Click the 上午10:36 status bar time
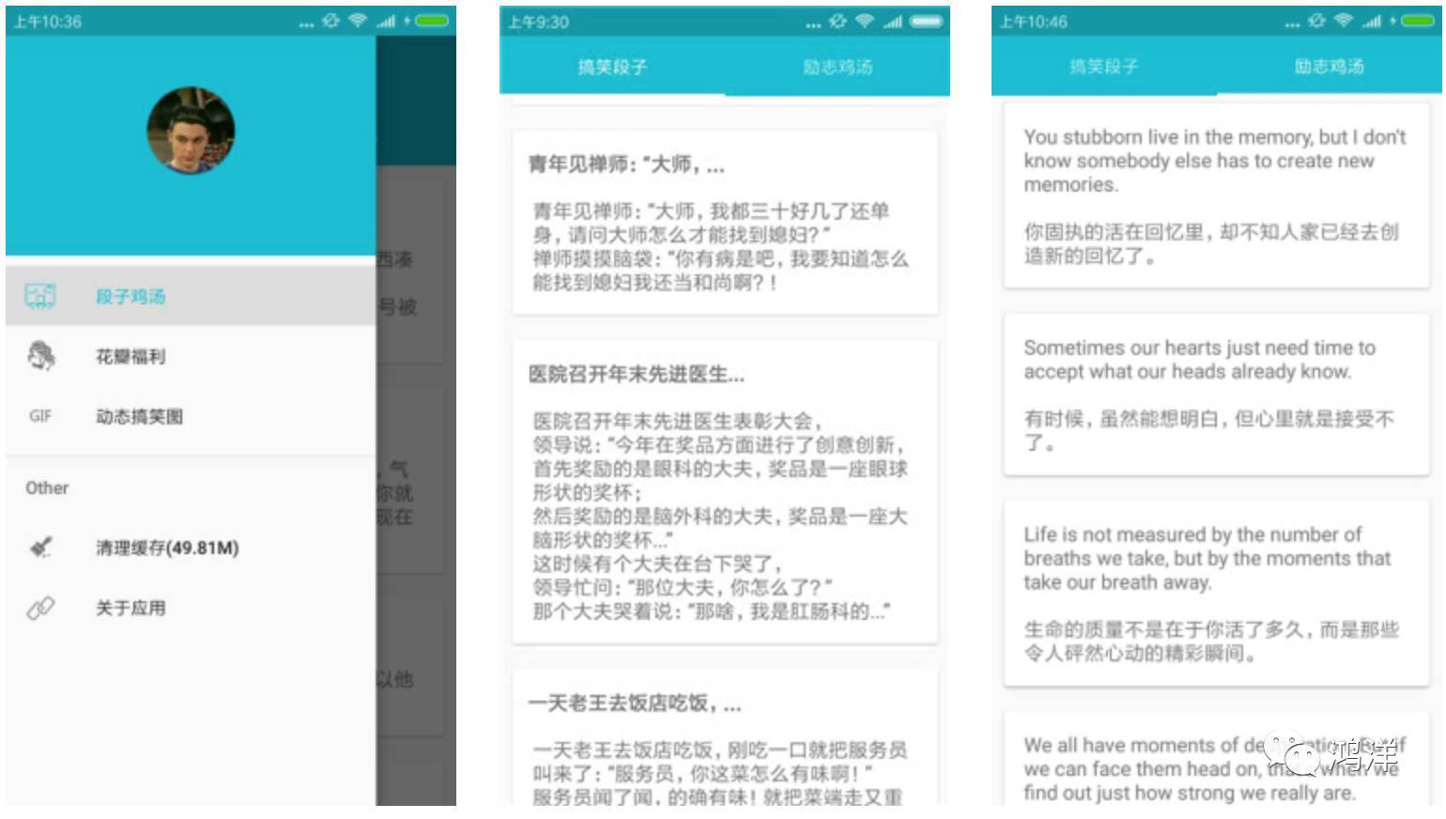The width and height of the screenshot is (1446, 819). 47,22
